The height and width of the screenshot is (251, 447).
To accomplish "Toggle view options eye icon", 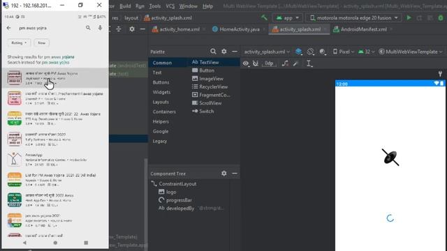I will pos(246,63).
